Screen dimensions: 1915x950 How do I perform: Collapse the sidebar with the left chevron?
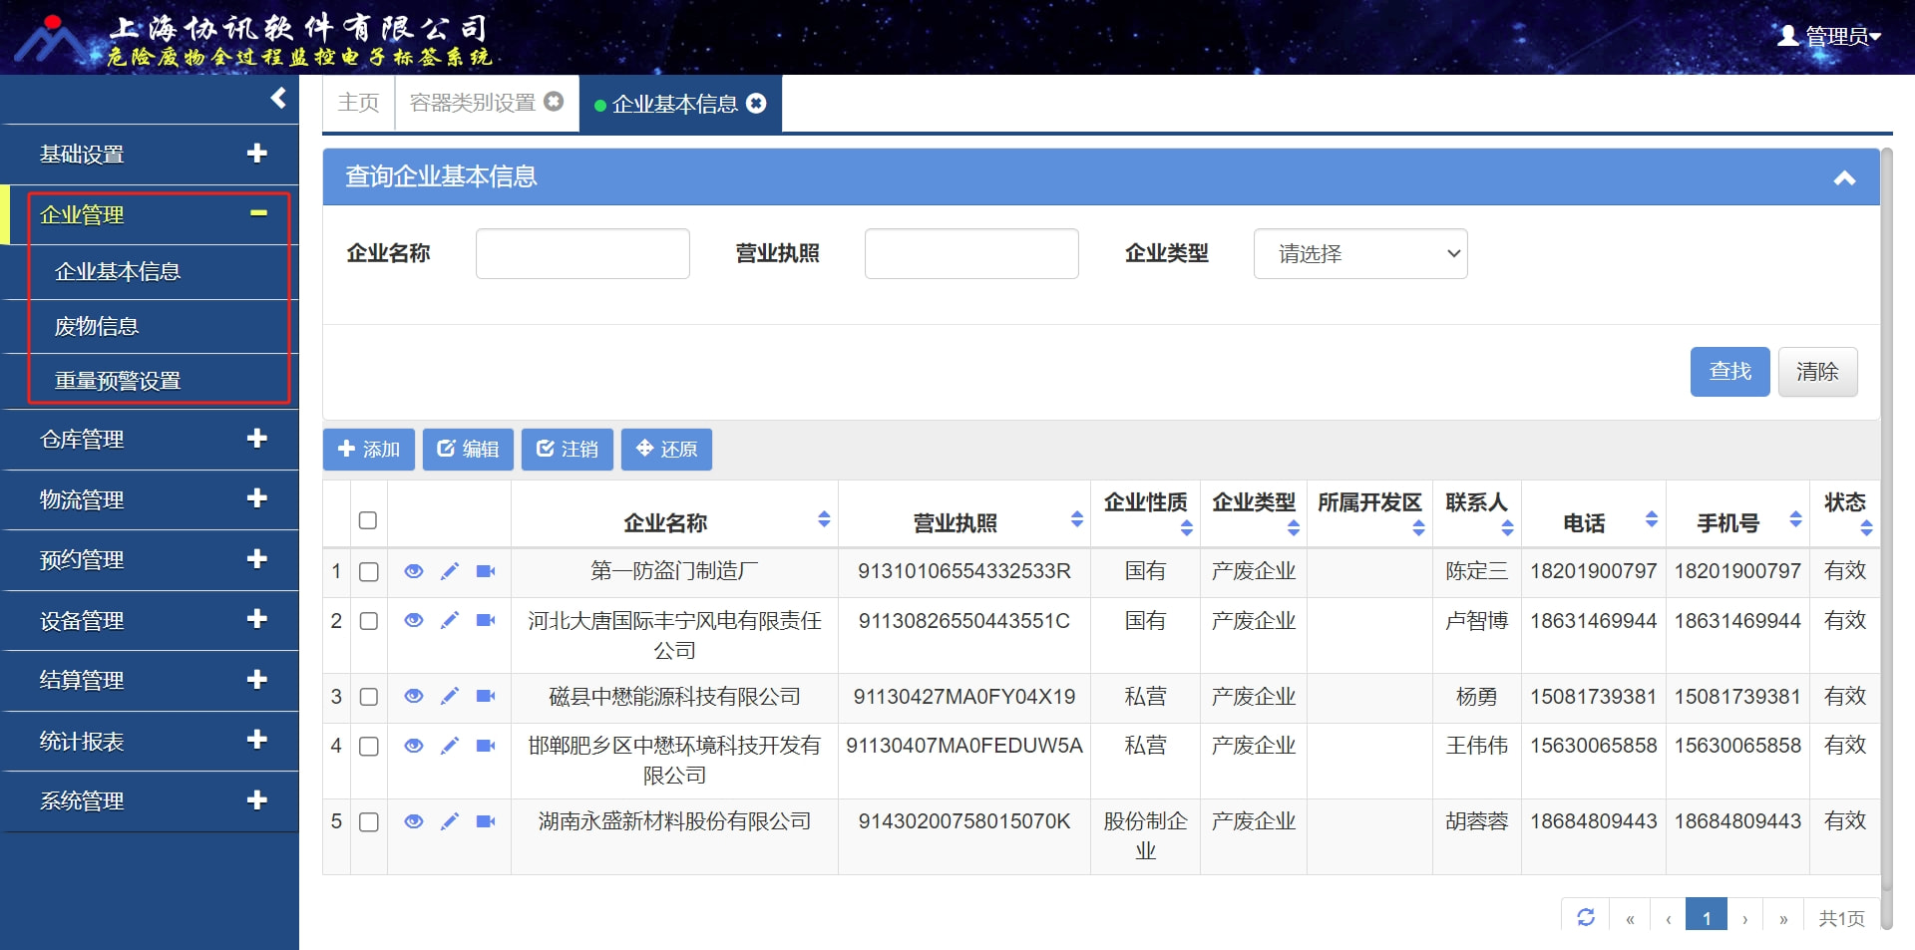click(x=278, y=98)
